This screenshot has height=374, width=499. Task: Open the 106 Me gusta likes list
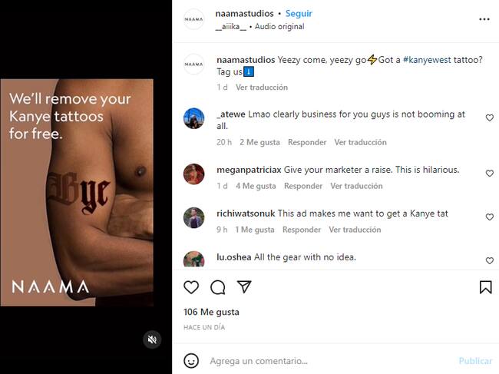211,312
